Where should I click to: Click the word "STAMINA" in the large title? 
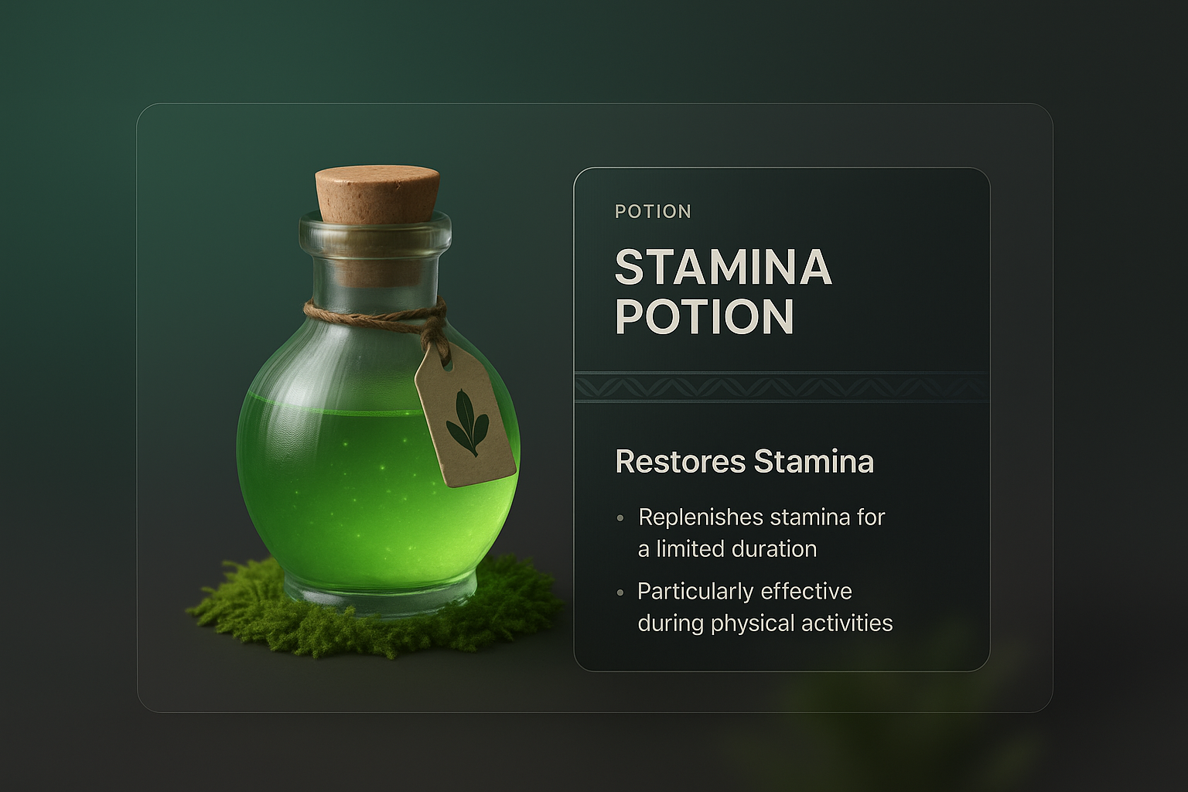pyautogui.click(x=722, y=268)
